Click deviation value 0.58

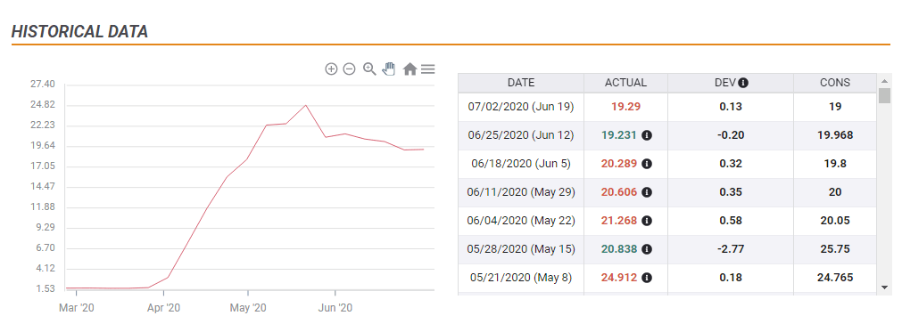(x=731, y=221)
